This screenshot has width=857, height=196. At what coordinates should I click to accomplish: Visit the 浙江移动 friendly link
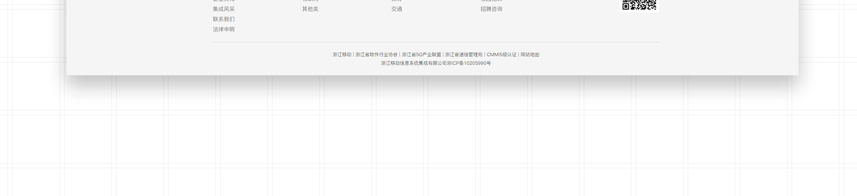coord(342,54)
